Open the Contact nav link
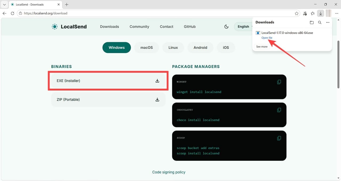Image resolution: width=341 pixels, height=181 pixels. [x=167, y=27]
